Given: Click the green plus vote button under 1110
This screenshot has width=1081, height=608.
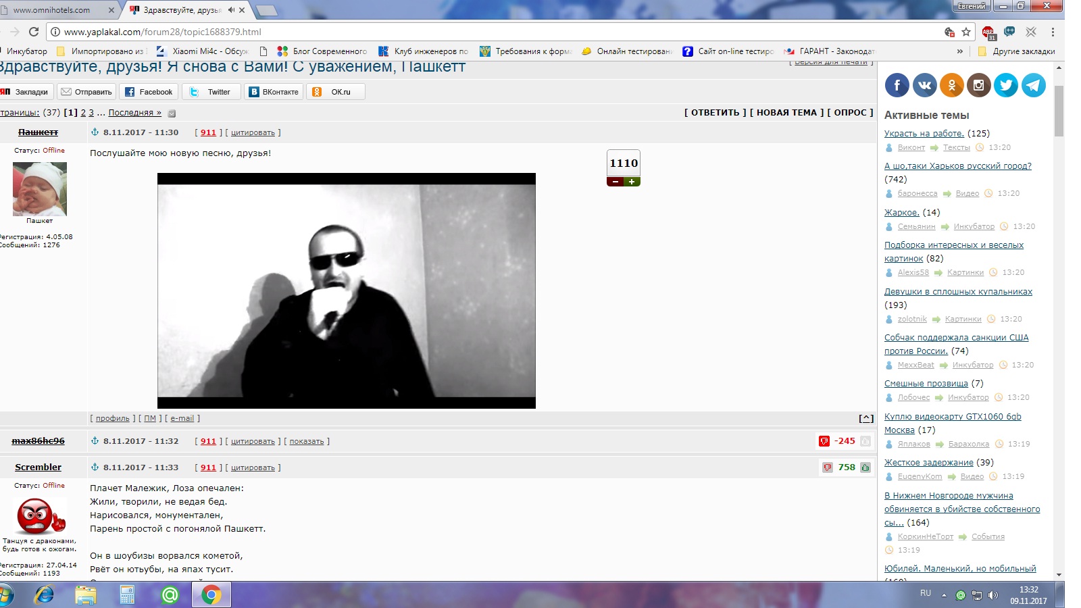Looking at the screenshot, I should (x=632, y=182).
